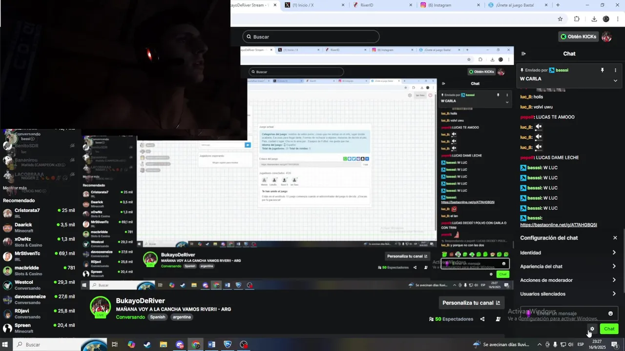Click the 50 Espectadores count

point(451,319)
